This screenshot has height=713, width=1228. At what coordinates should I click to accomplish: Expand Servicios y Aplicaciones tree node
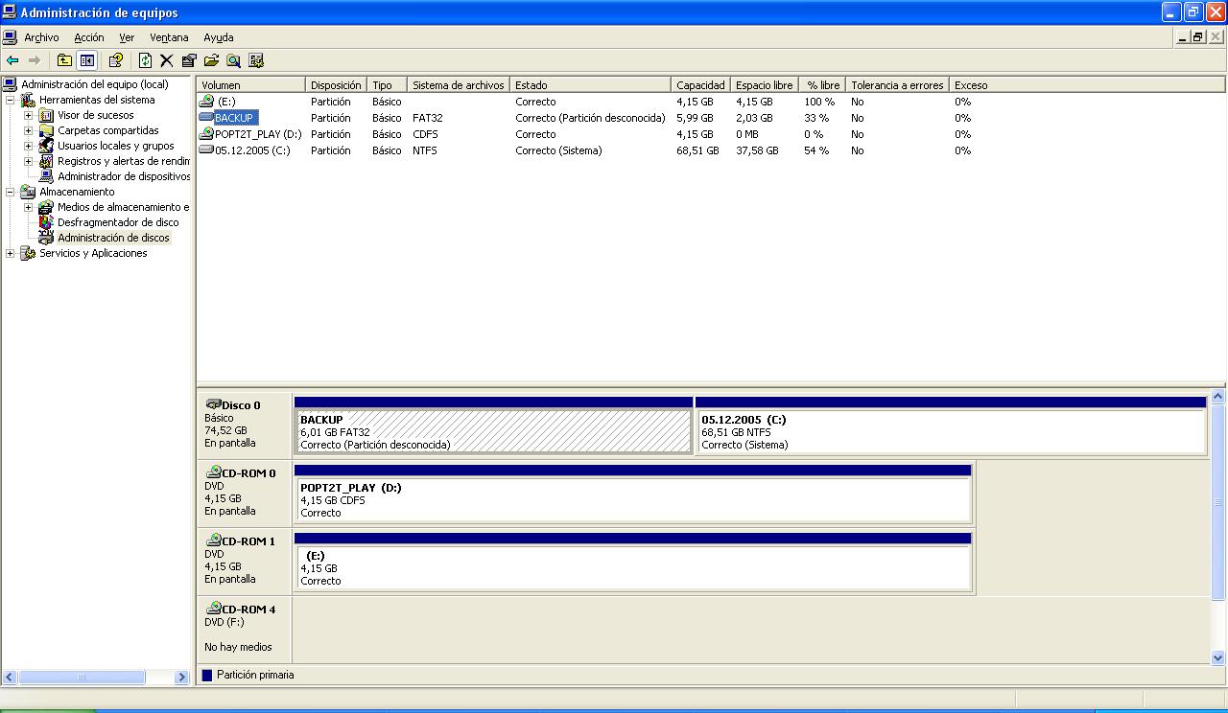coord(11,253)
